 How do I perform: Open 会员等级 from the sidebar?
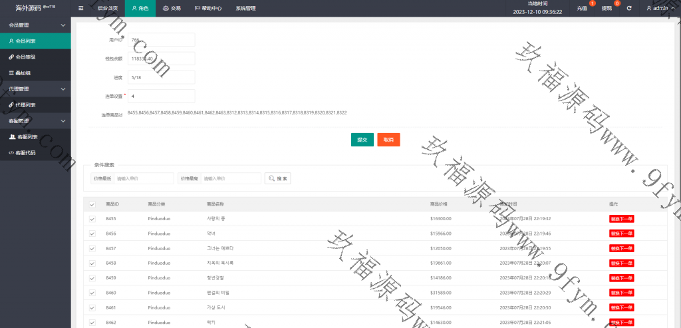[x=25, y=57]
